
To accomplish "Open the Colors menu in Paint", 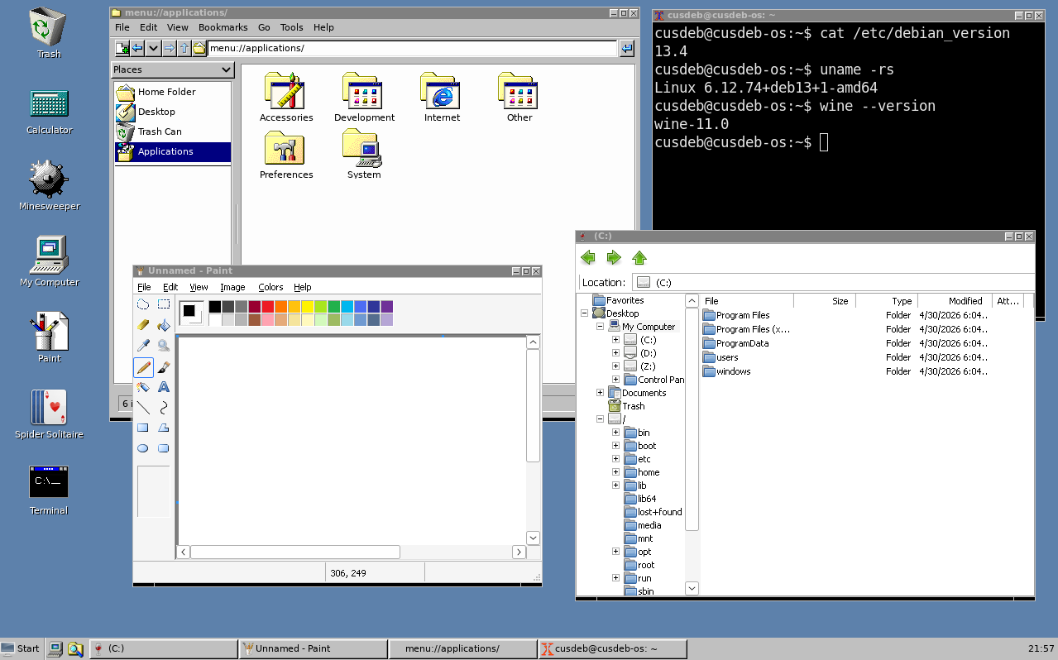I will tap(270, 287).
